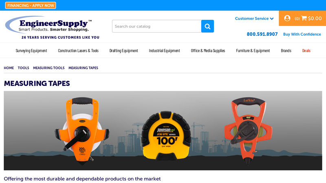This screenshot has height=183, width=326.
Task: Click the Johnson 100' tape image
Action: 165,135
